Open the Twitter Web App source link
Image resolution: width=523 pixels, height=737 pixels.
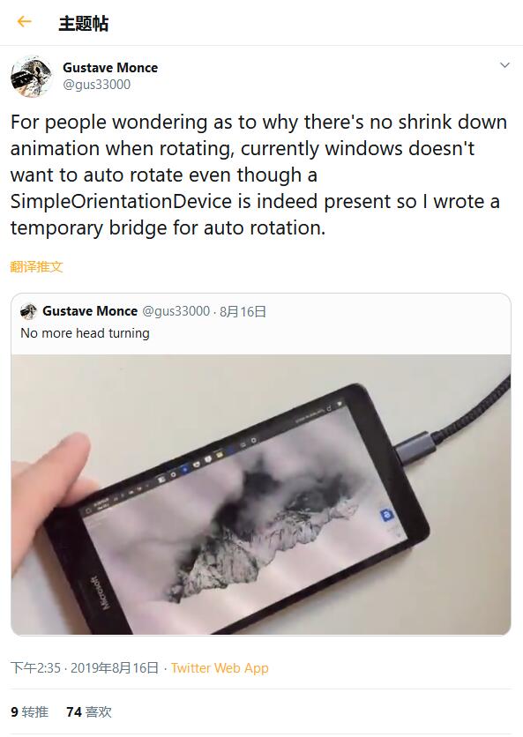pyautogui.click(x=220, y=668)
